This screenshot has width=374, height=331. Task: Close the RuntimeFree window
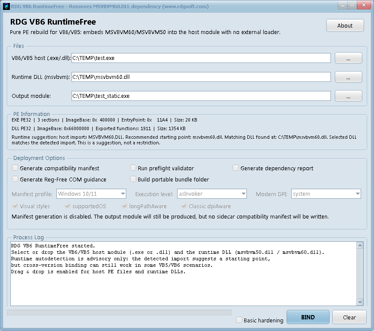[x=364, y=5]
